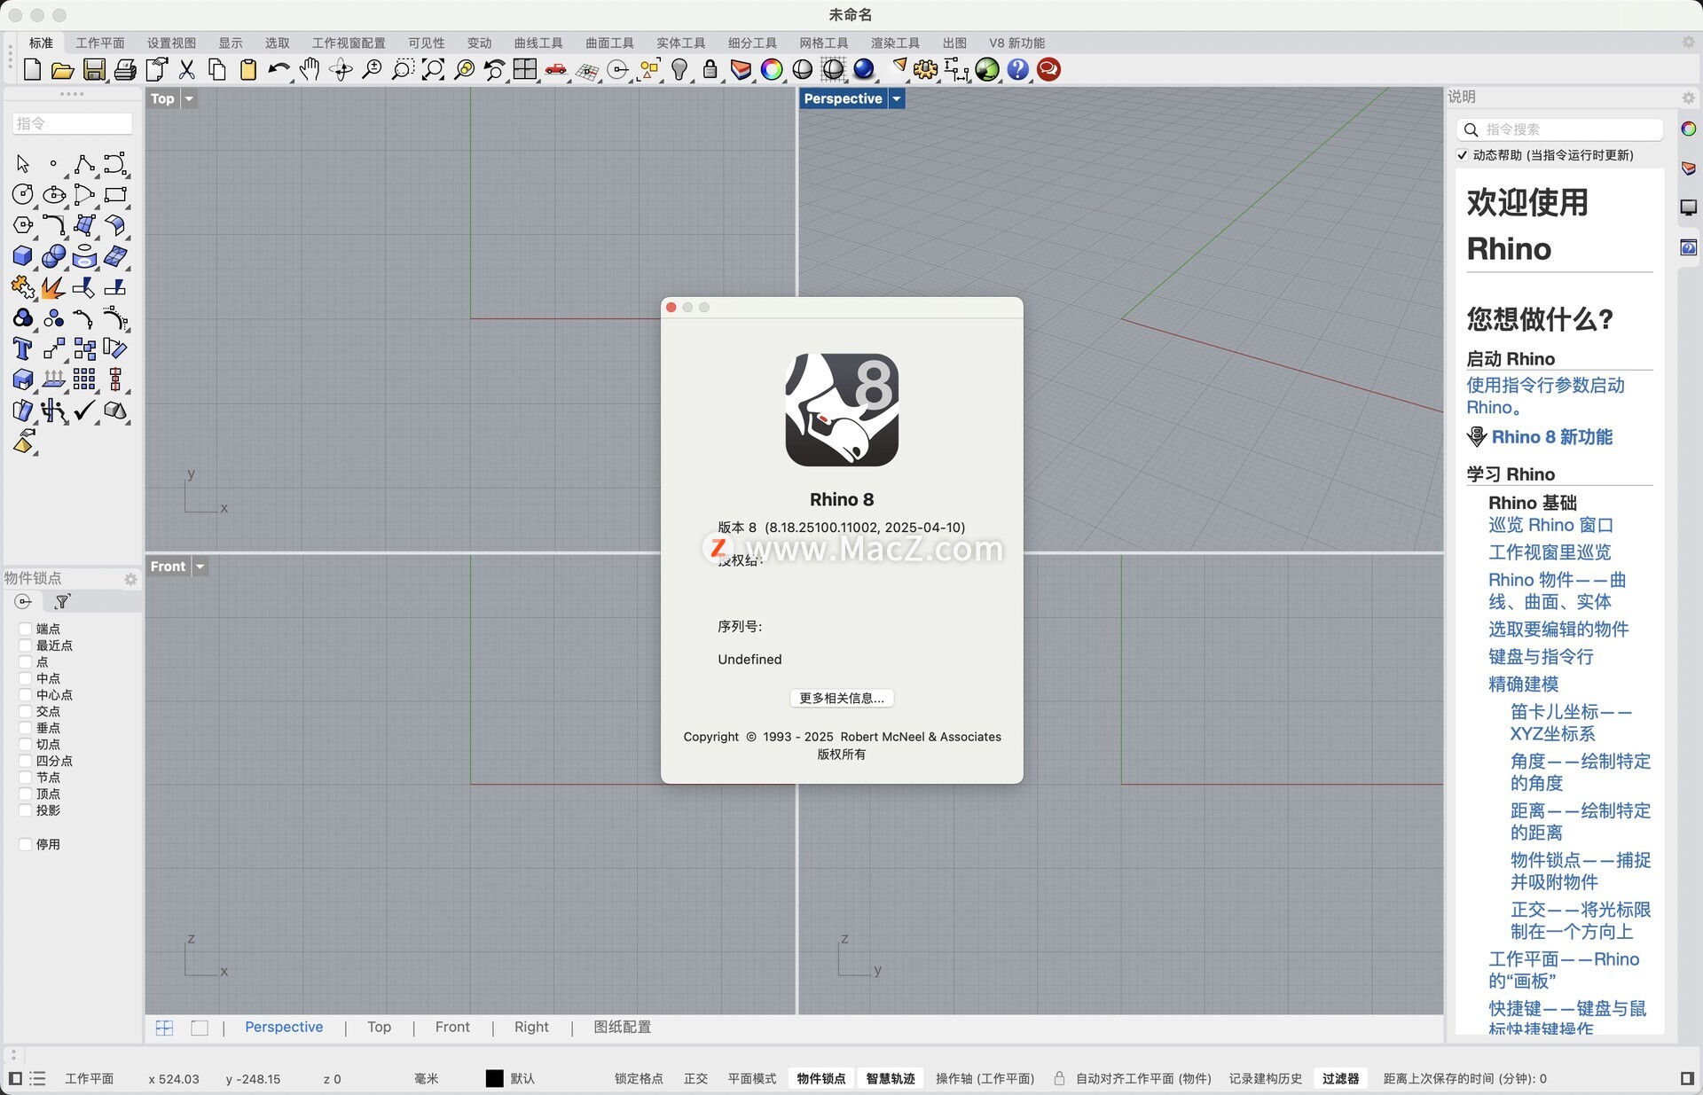Click the light bulb hide/show icon
The width and height of the screenshot is (1703, 1095).
coord(679,69)
